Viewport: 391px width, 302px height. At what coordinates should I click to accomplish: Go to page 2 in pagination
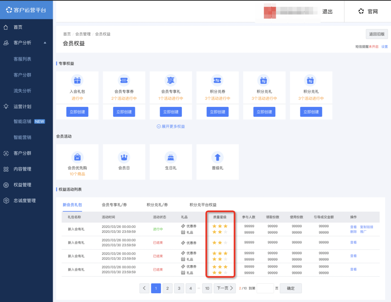[x=168, y=288]
